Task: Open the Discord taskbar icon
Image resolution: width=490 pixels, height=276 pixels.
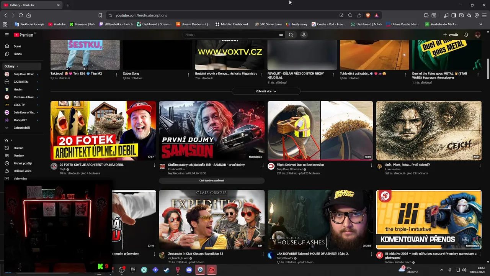Action: tap(189, 270)
